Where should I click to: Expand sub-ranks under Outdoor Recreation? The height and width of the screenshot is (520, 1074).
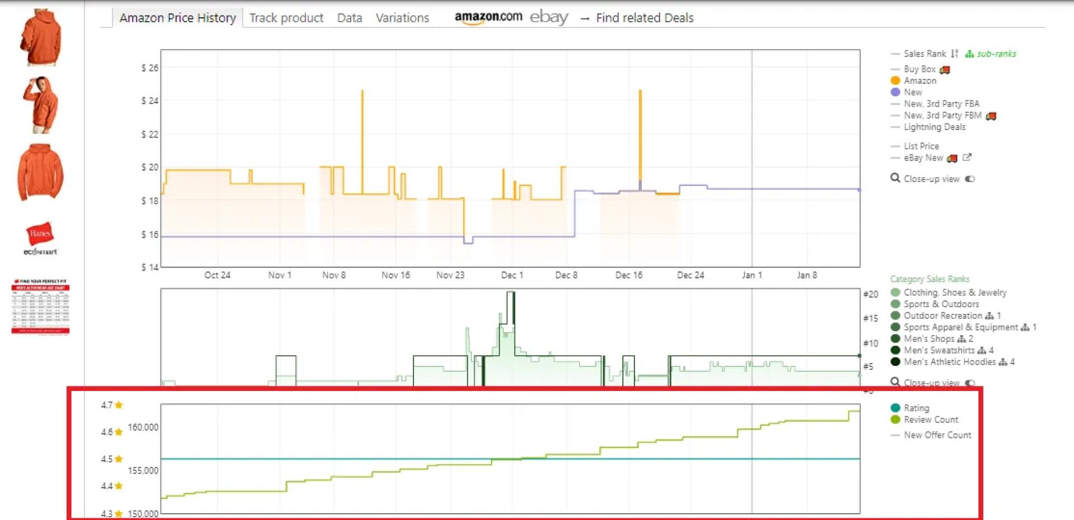[x=989, y=316]
